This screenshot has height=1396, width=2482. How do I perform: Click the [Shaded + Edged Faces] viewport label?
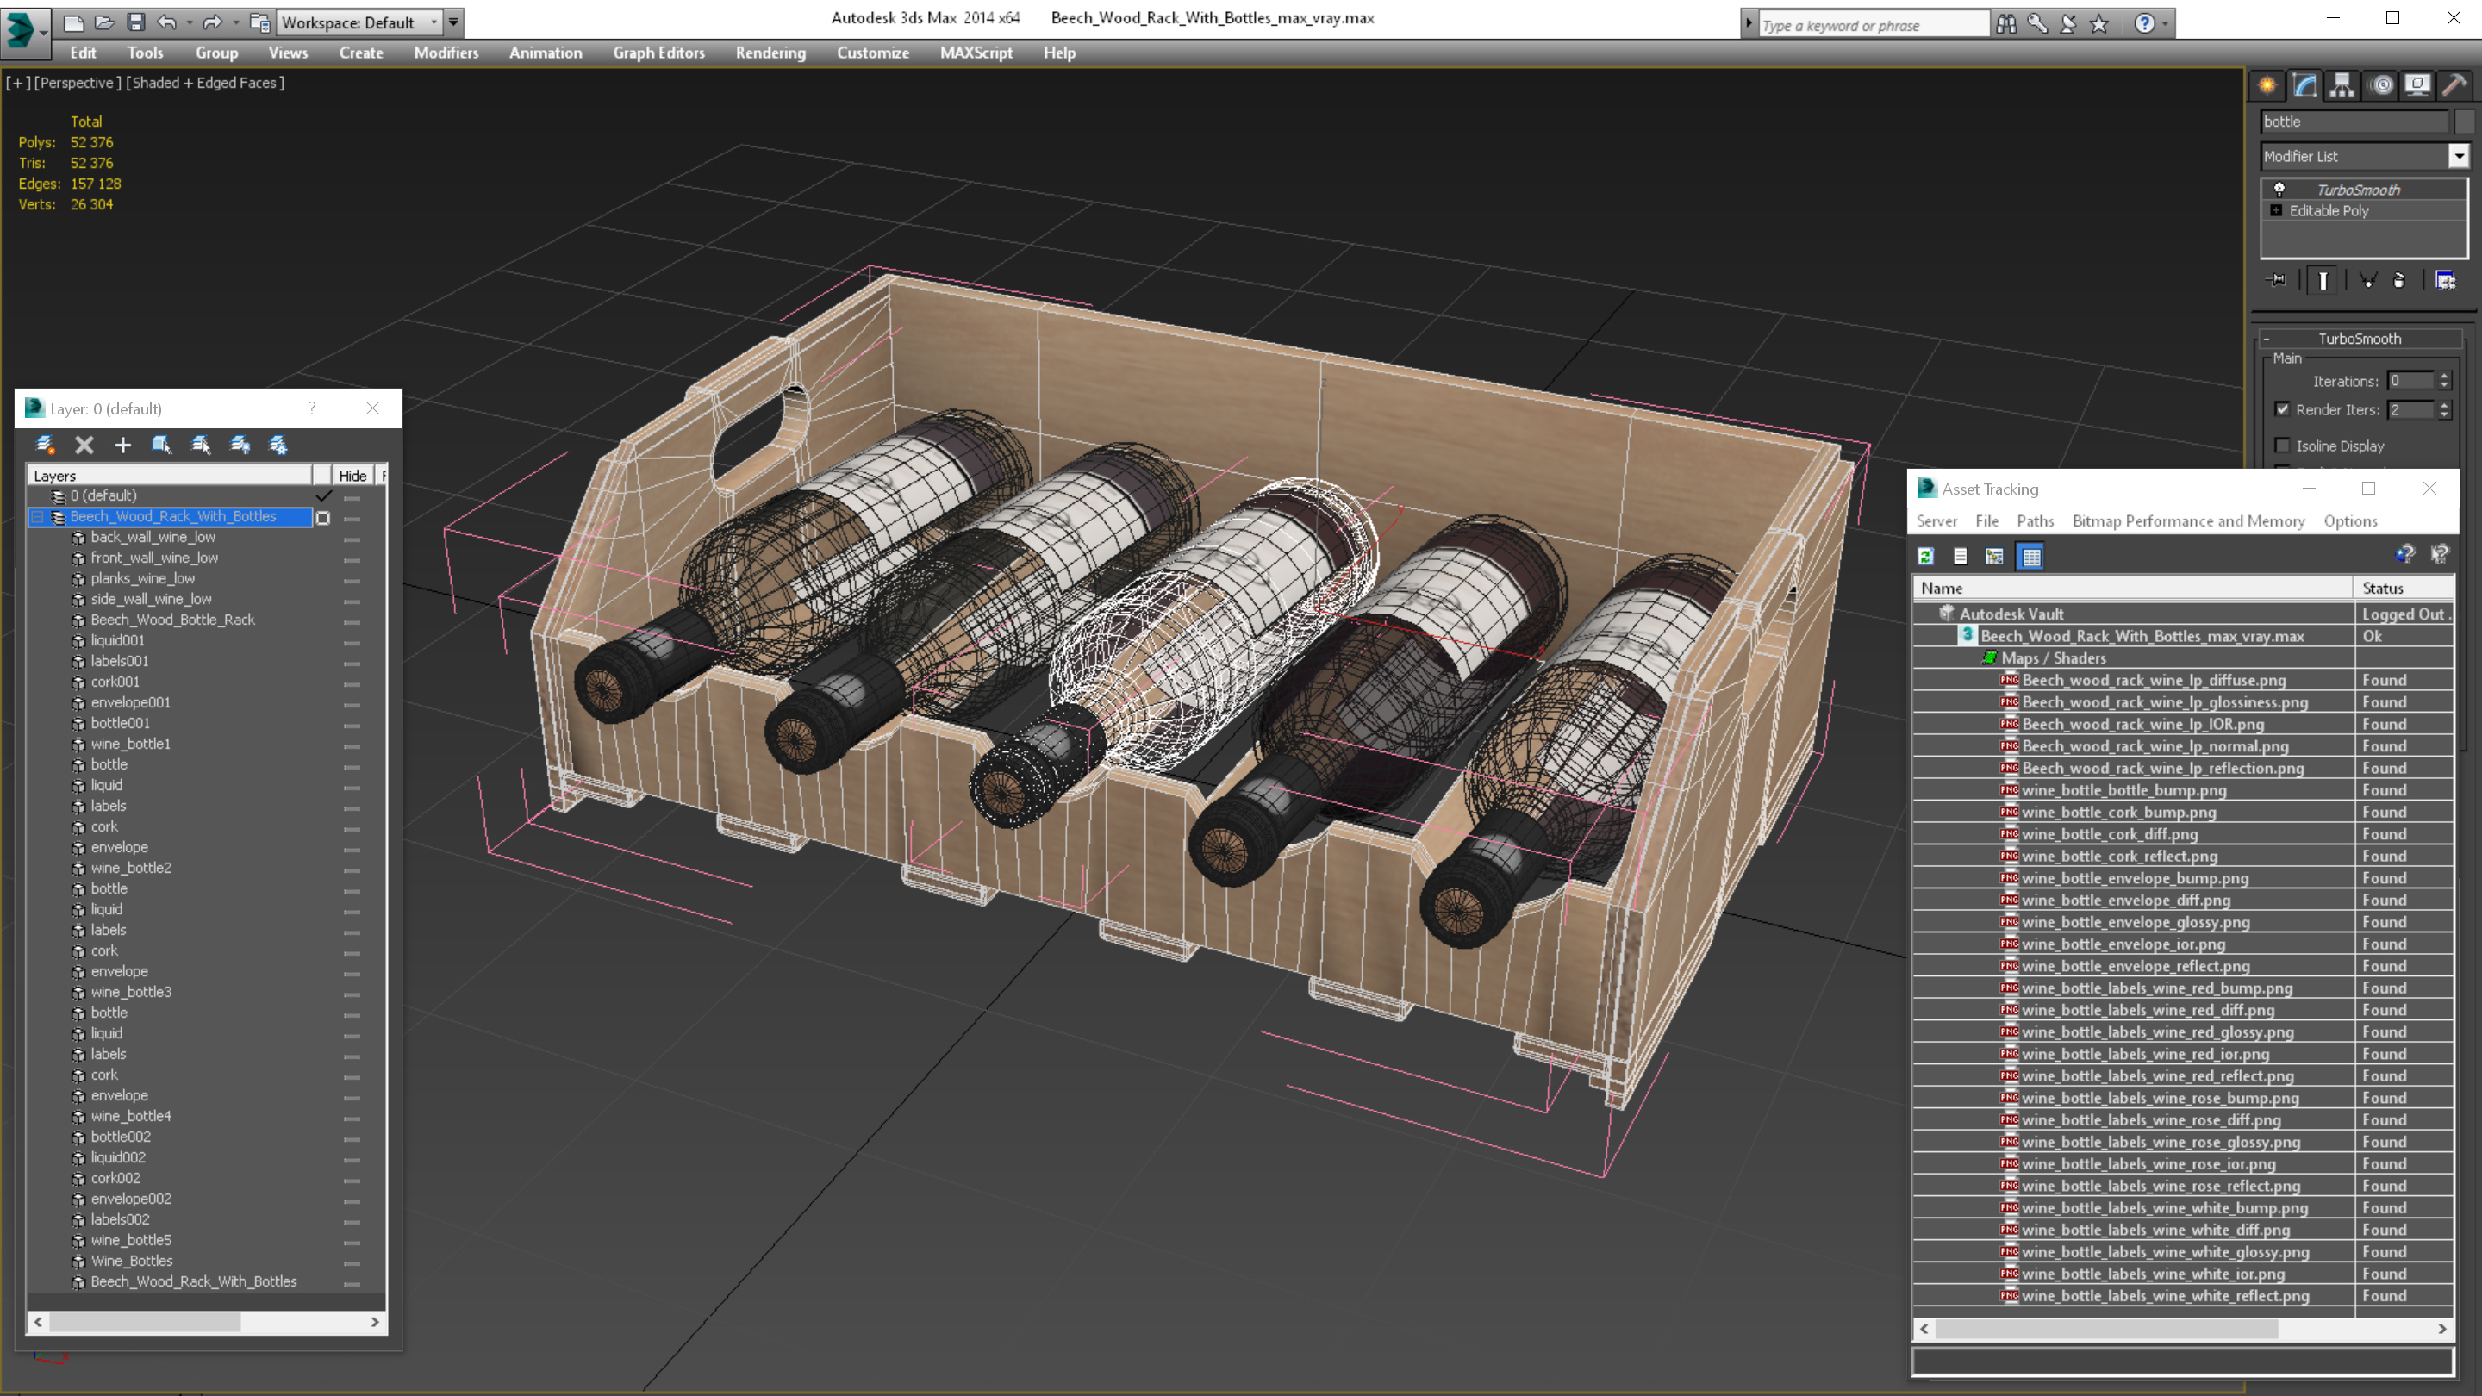pos(204,83)
